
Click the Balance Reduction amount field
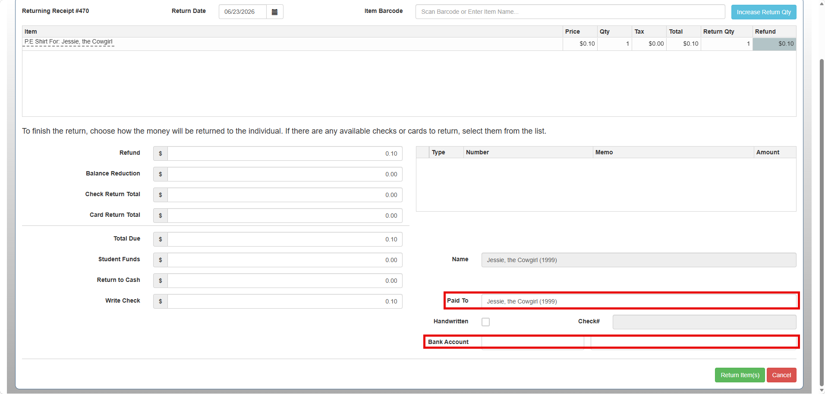click(285, 174)
